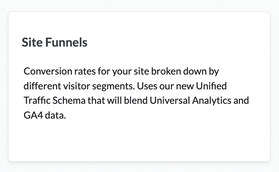
Task: Click the word "Site" in the title
Action: 30,42
